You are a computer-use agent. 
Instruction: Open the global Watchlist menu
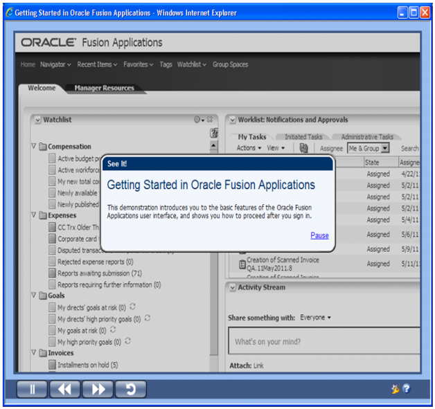coord(192,64)
